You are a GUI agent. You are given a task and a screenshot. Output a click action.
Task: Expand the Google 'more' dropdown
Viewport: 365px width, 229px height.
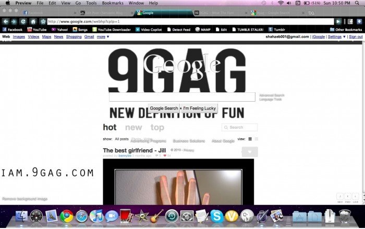[103, 37]
